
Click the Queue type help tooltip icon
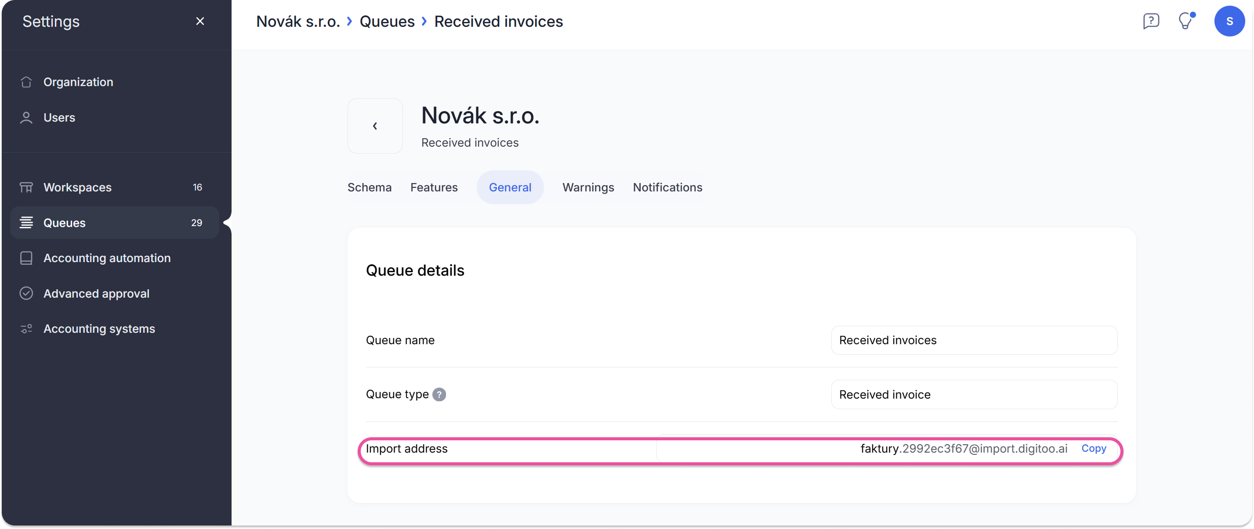pos(439,394)
